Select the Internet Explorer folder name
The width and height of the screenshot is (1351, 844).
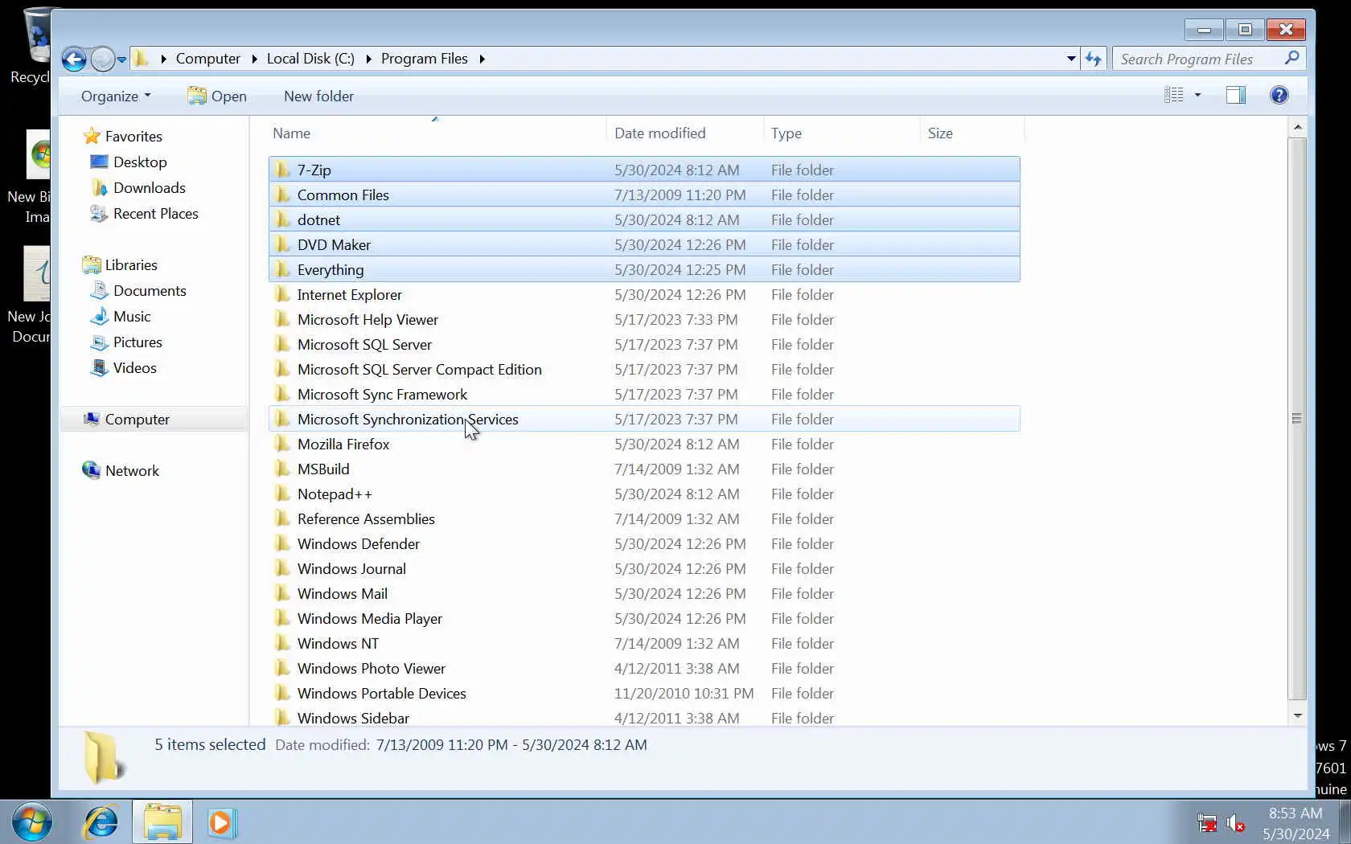pyautogui.click(x=349, y=294)
